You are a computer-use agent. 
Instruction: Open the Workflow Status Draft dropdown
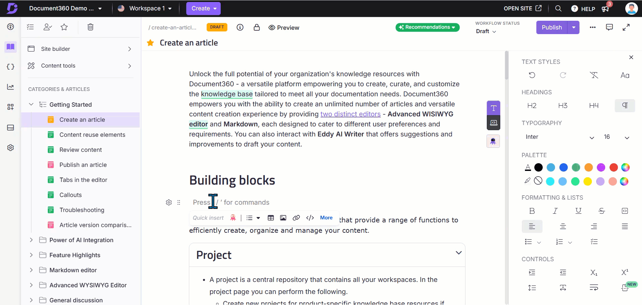coord(486,31)
